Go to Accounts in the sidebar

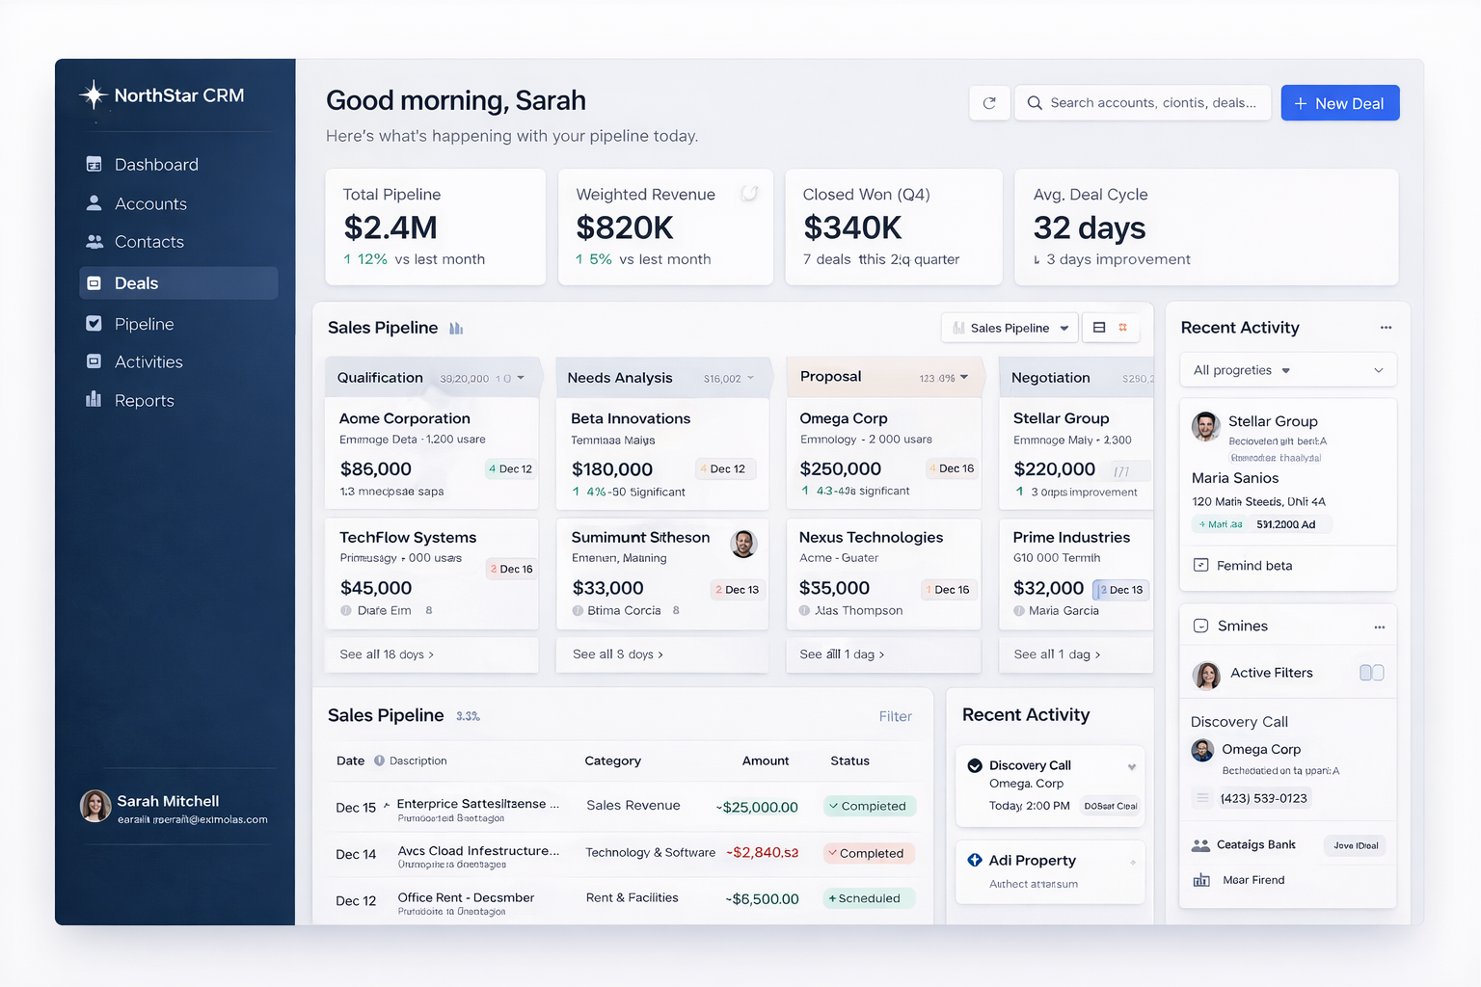click(150, 204)
